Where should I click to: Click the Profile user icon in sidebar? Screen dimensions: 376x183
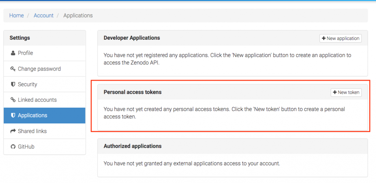pos(13,53)
